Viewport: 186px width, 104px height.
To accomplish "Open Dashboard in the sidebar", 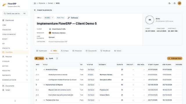I will 15,21.
